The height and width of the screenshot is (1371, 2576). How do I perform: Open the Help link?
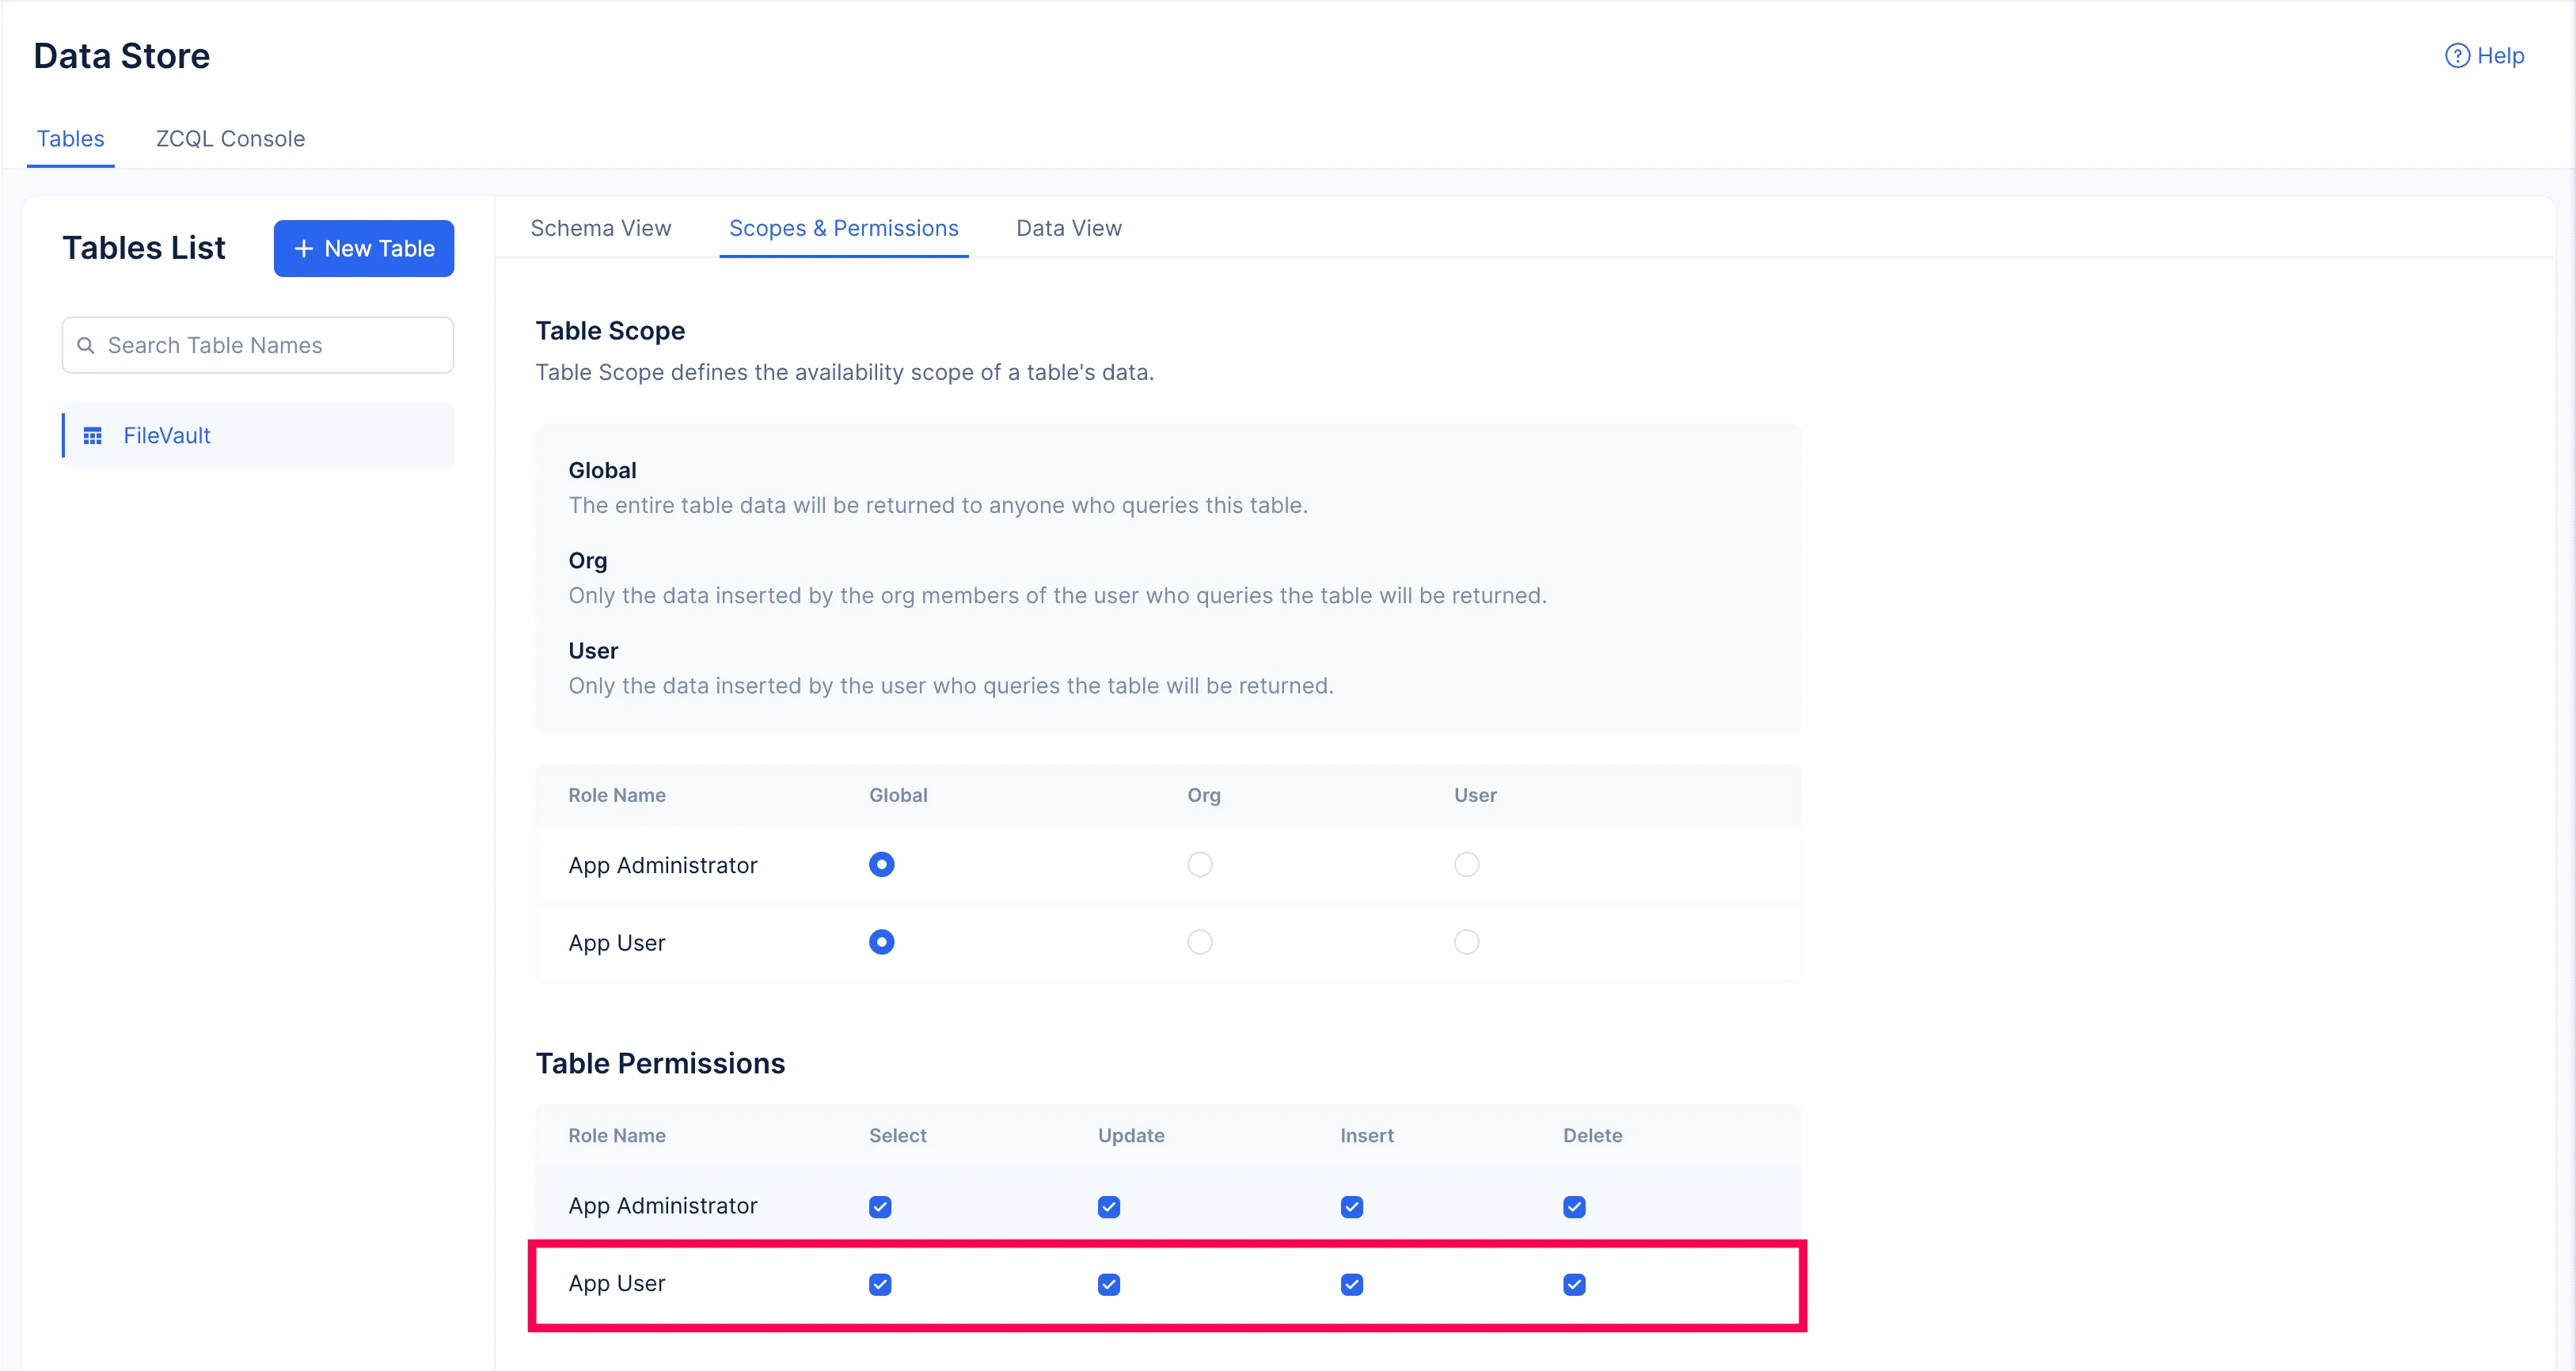(2499, 56)
